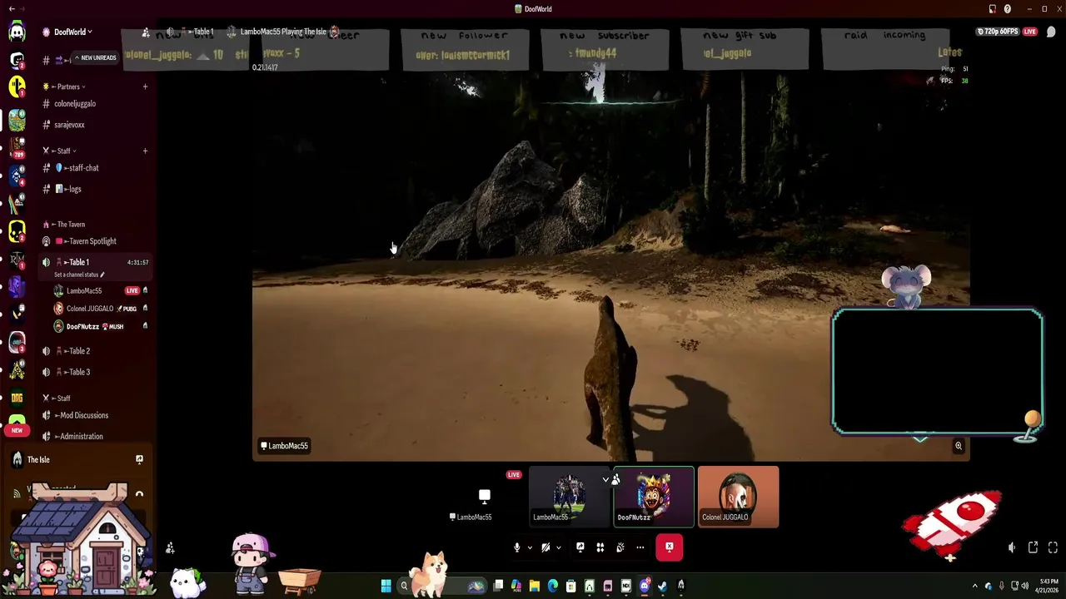The height and width of the screenshot is (599, 1066).
Task: Show hidden system tray icons
Action: click(x=975, y=586)
